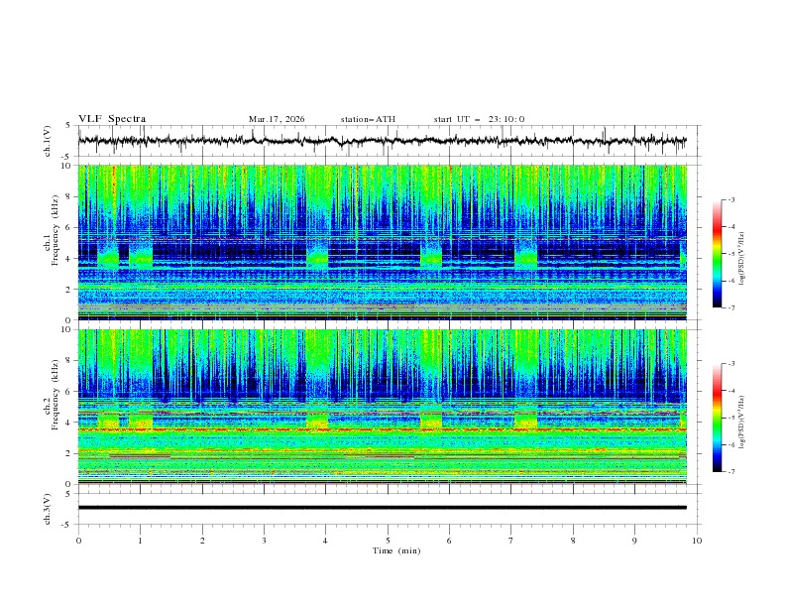The image size is (785, 607).
Task: Click the "ch.1(V)" waveform axis label
Action: point(48,141)
